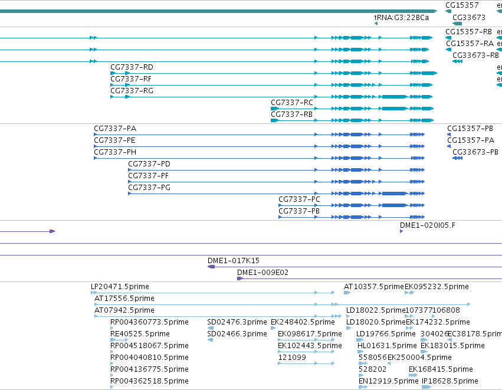Click the CG7337-PC protein label
This screenshot has width=502, height=390.
[299, 199]
